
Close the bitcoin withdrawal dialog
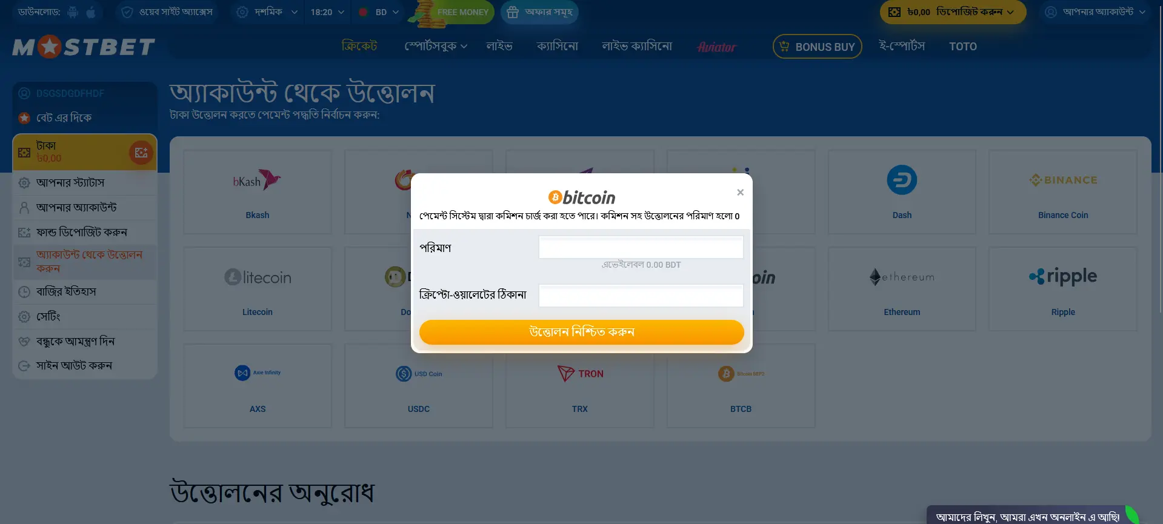point(740,193)
